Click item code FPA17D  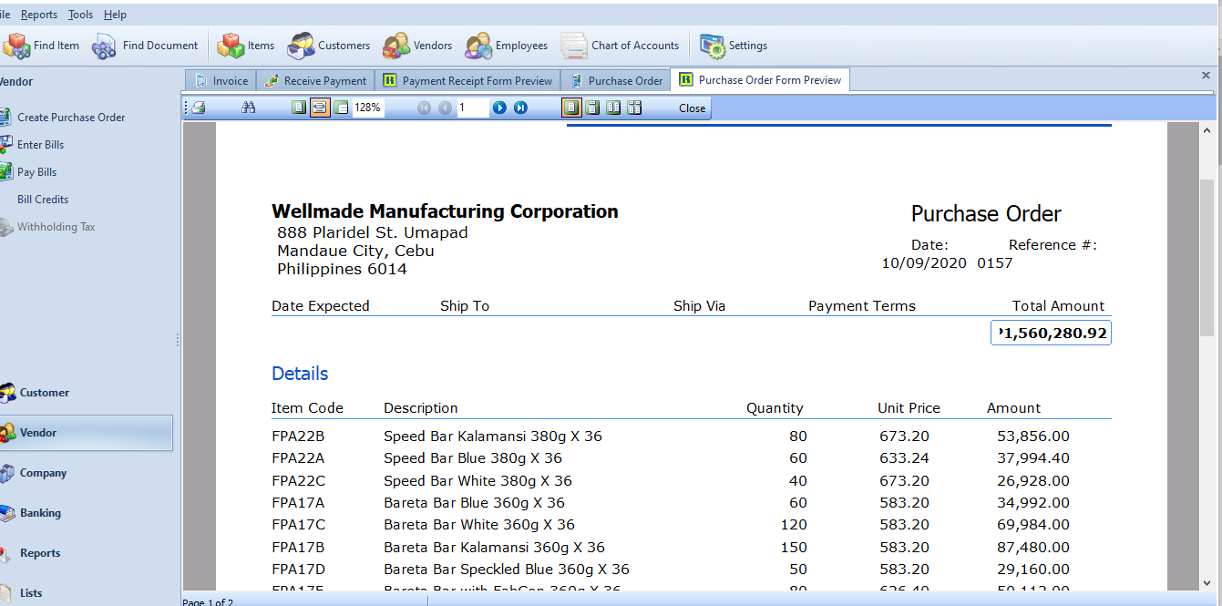(298, 570)
